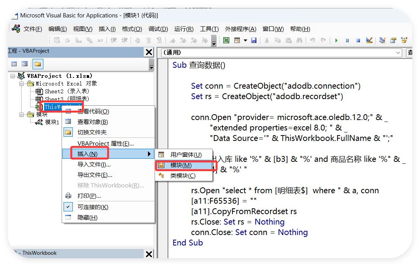
Task: Open the 工具(T) menu
Action: [209, 29]
